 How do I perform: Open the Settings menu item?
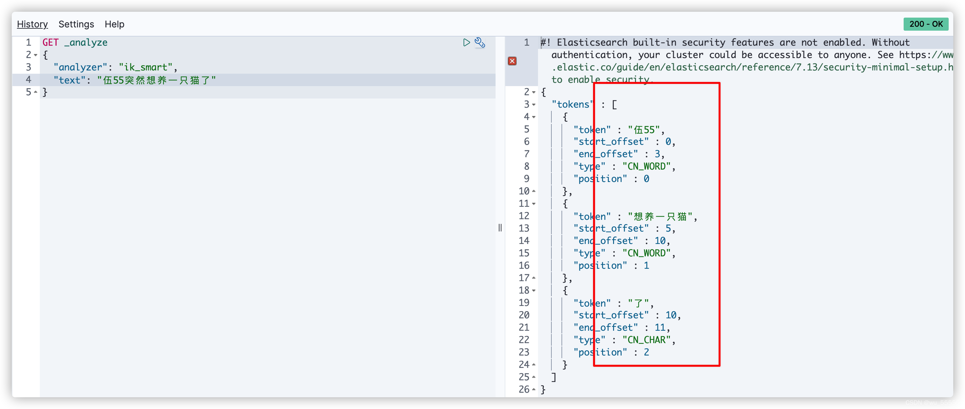pos(76,24)
